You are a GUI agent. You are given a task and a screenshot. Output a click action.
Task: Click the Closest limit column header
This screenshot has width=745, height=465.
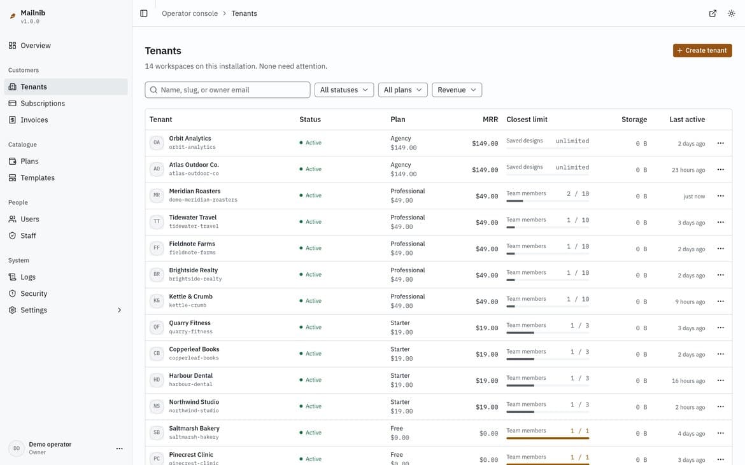coord(527,120)
